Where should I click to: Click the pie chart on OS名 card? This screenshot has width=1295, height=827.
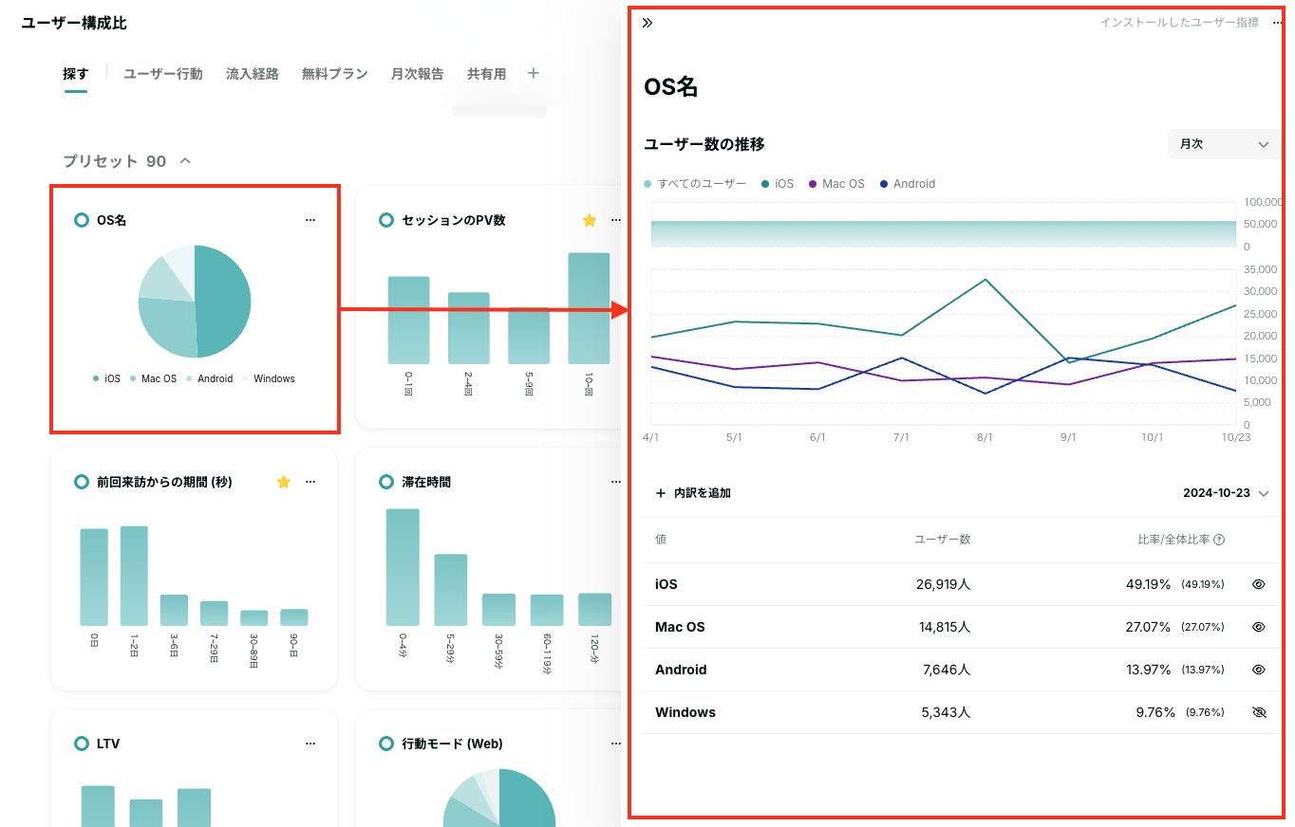click(x=195, y=302)
